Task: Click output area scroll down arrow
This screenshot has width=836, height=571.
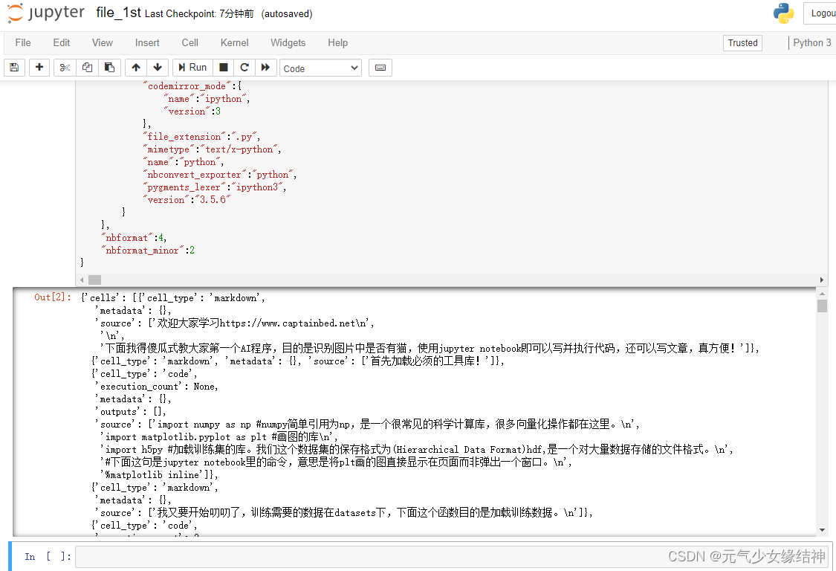Action: coord(822,530)
